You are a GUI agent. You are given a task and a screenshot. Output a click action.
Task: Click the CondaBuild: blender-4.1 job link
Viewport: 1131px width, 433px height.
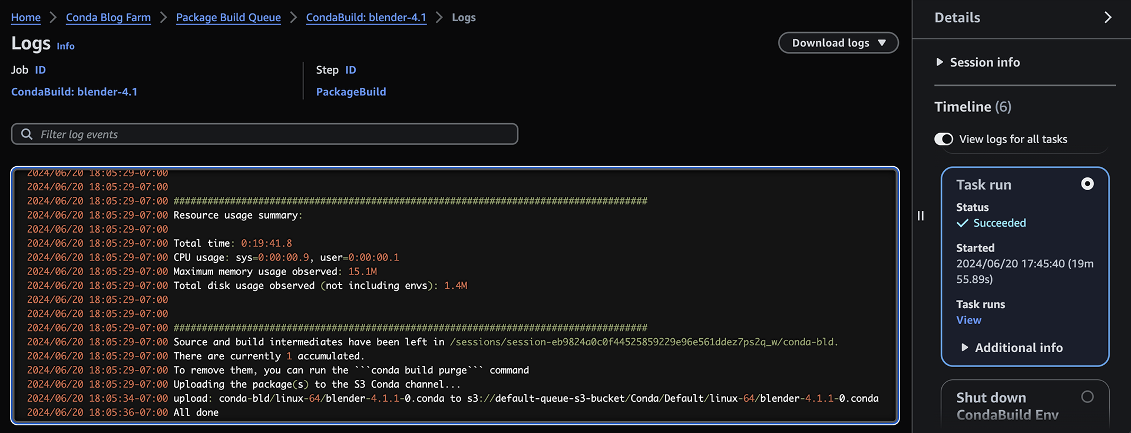(x=74, y=92)
